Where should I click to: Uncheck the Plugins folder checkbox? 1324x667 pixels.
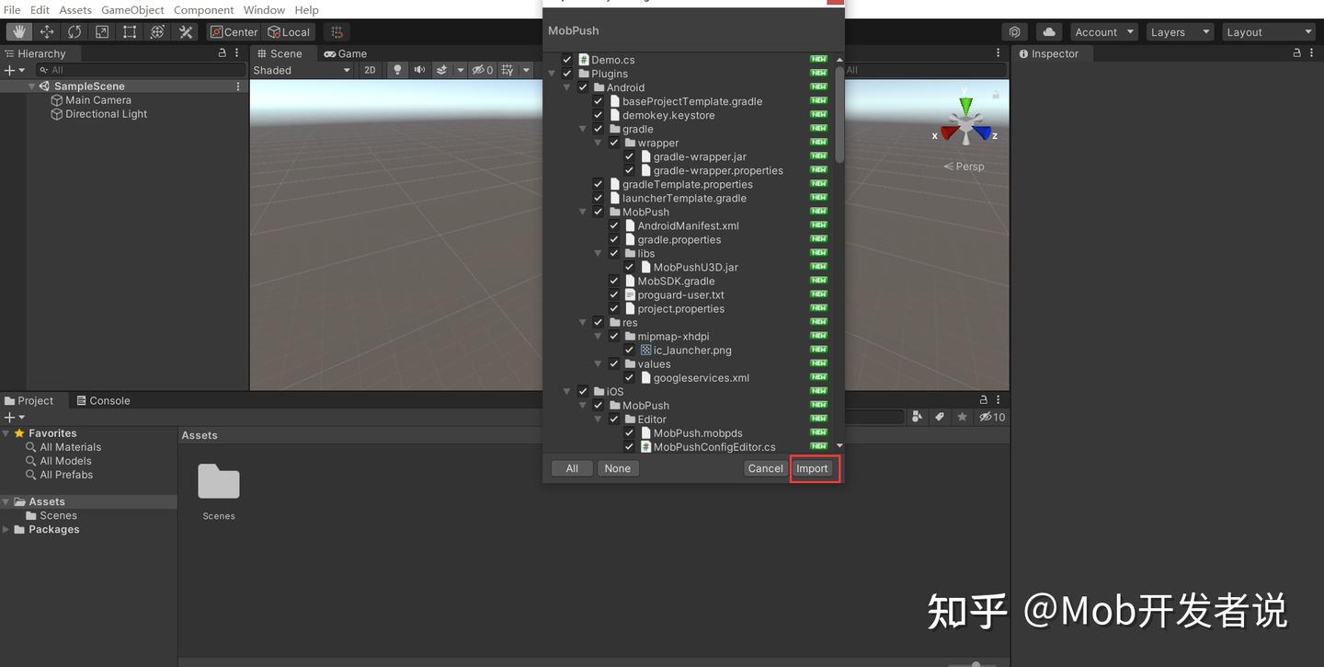click(567, 74)
